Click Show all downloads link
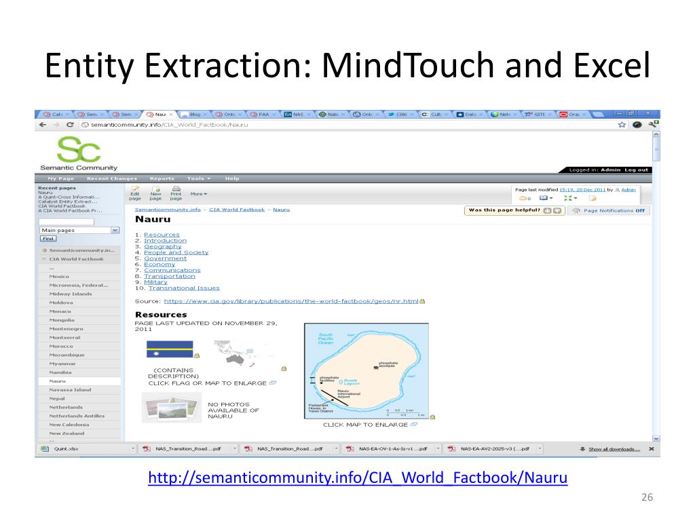Screen dimensions: 695x521 pyautogui.click(x=614, y=449)
